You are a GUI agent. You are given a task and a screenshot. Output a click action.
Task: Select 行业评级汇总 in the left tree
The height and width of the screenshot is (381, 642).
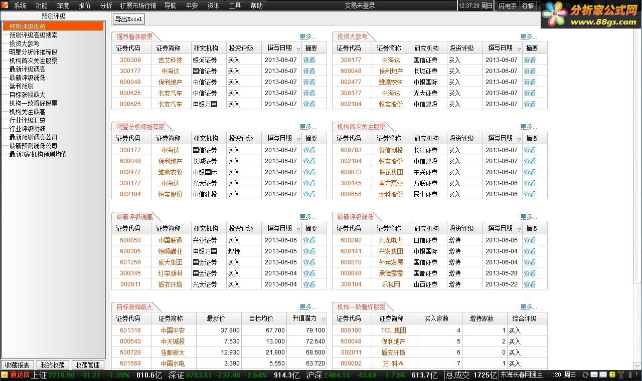pos(27,120)
